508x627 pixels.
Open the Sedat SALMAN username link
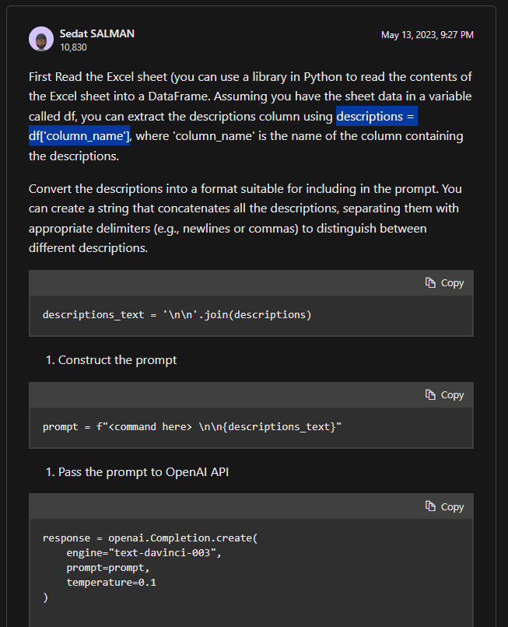tap(97, 34)
